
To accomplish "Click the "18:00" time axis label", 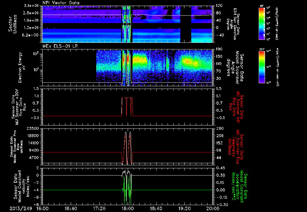I will pos(128,208).
